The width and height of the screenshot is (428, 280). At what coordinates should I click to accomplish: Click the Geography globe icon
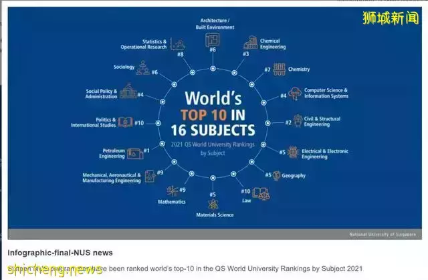pos(276,176)
